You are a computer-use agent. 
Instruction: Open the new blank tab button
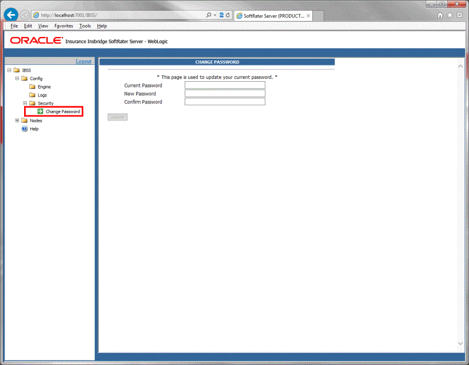click(x=318, y=16)
